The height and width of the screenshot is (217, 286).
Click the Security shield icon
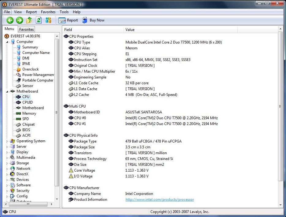(13, 191)
